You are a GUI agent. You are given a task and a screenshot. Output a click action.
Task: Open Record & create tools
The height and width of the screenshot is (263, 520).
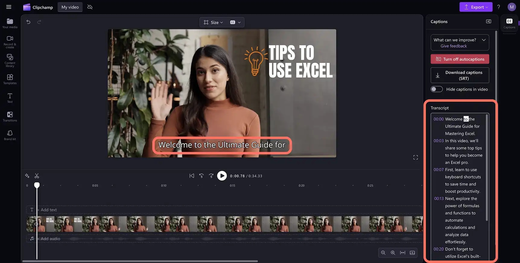(x=10, y=42)
